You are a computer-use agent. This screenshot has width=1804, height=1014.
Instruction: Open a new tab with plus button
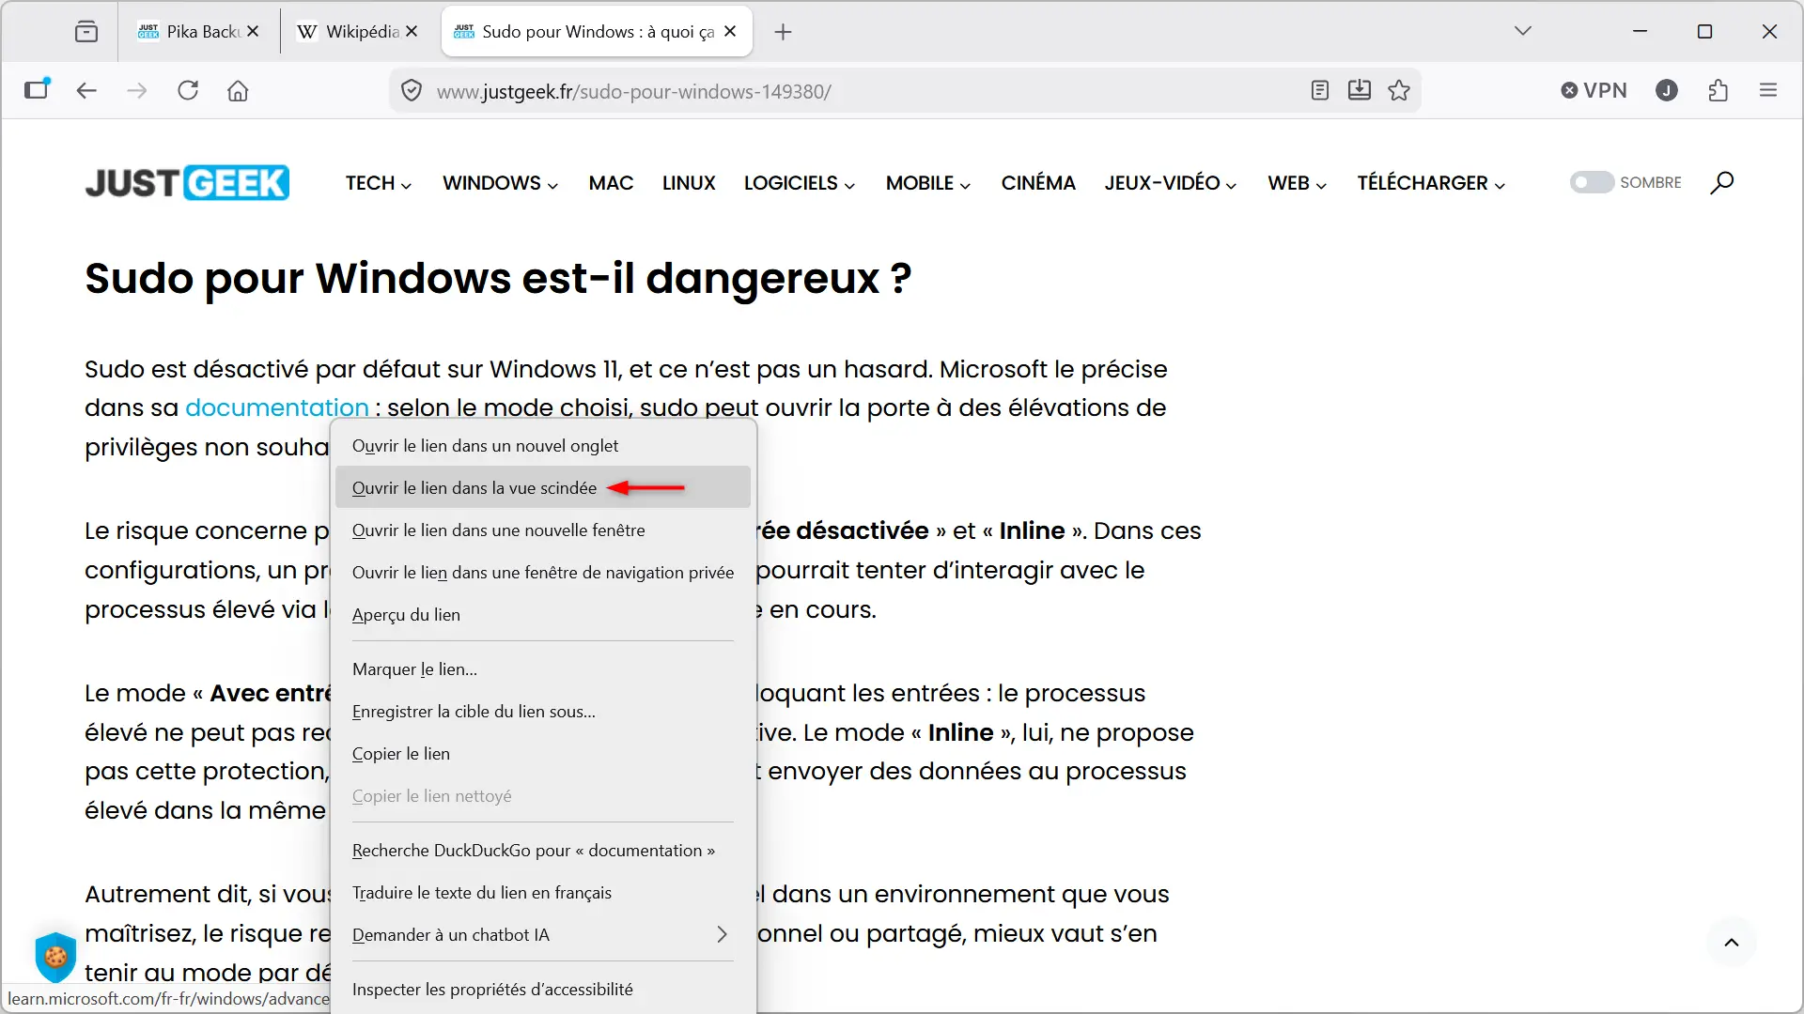(783, 32)
